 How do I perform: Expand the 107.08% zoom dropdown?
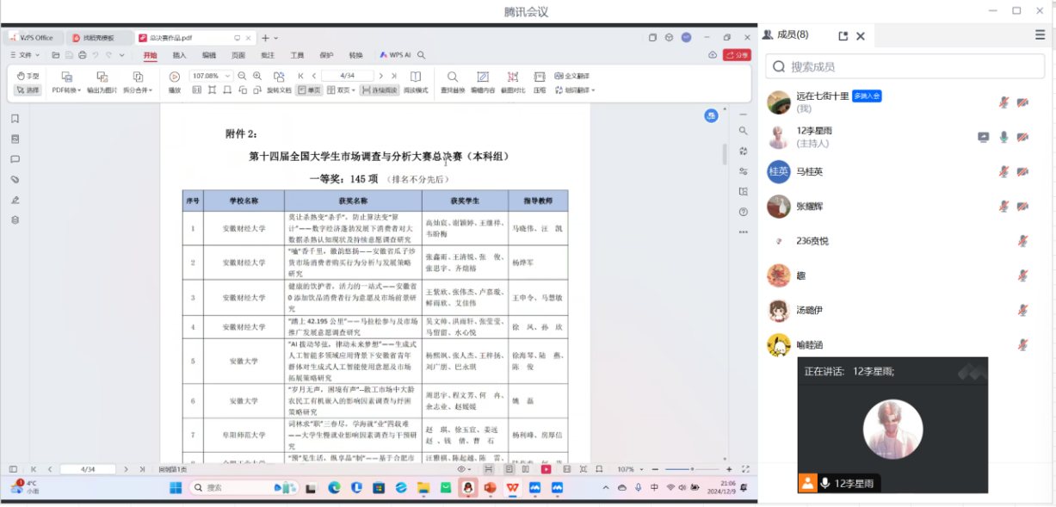pos(229,77)
